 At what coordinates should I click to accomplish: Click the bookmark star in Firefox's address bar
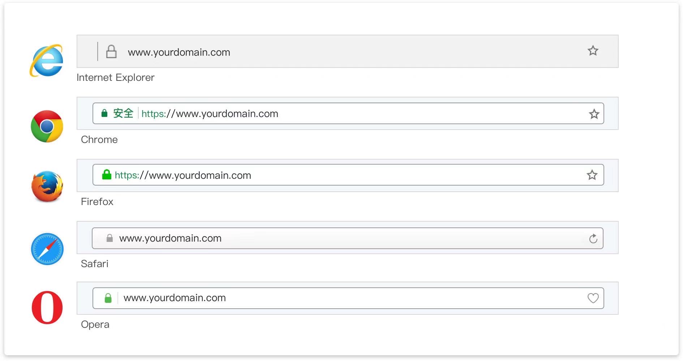click(592, 175)
